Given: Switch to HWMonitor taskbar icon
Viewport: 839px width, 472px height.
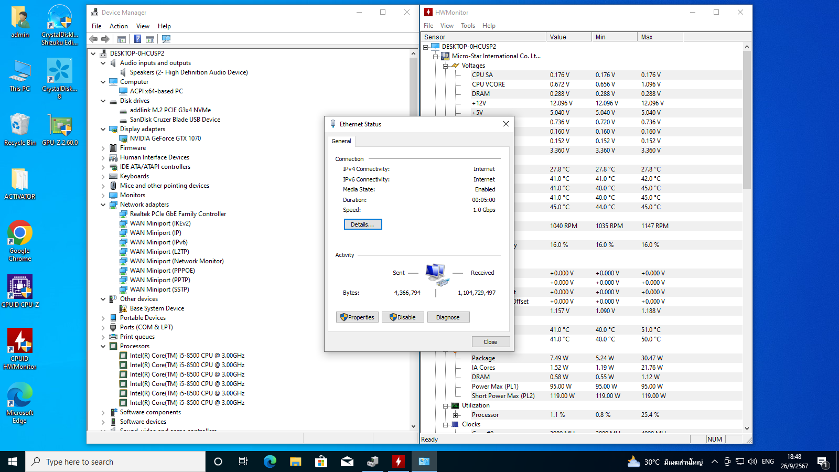Looking at the screenshot, I should 398,462.
